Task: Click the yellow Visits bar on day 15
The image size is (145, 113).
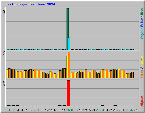Action: pyautogui.click(x=67, y=67)
